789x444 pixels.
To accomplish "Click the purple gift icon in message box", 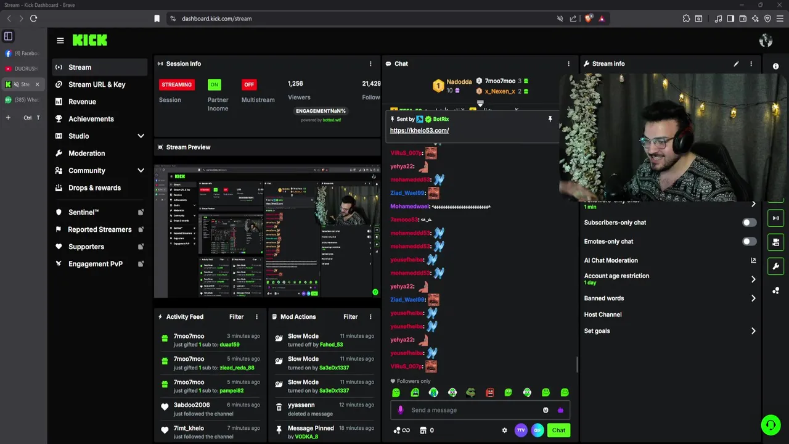I will 560,410.
